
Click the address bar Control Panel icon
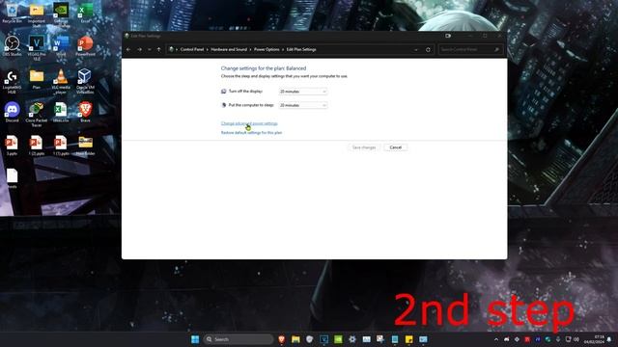171,49
